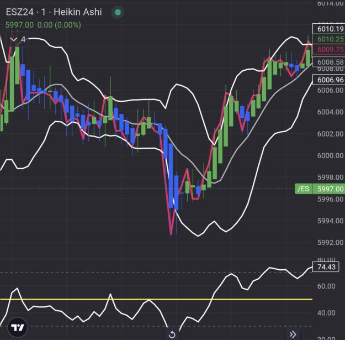Click the green market status dot

pyautogui.click(x=118, y=12)
